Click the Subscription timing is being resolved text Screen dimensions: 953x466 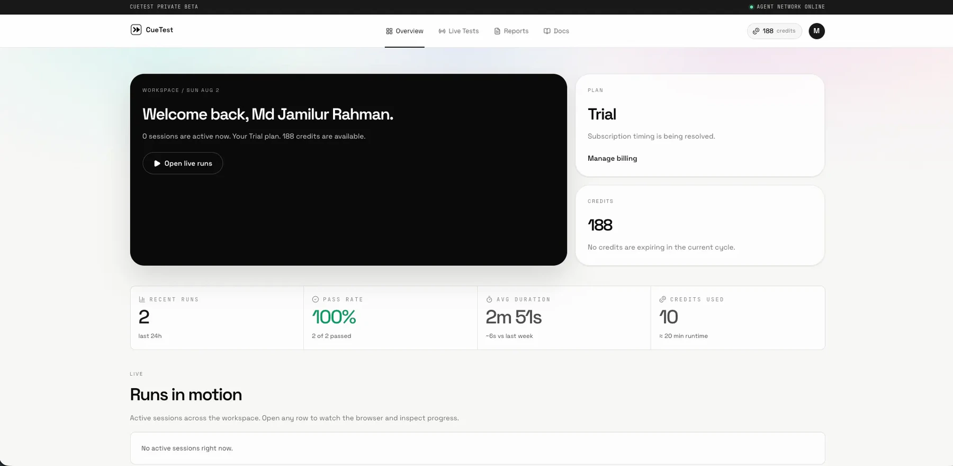coord(651,136)
